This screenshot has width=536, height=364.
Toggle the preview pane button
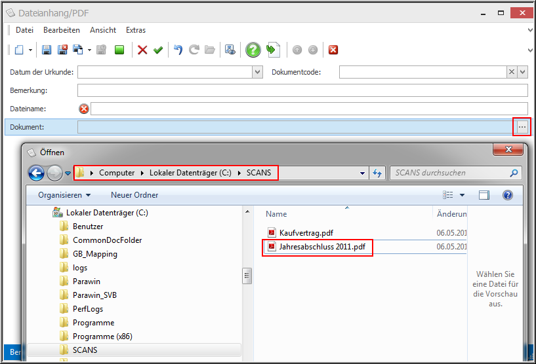(484, 195)
